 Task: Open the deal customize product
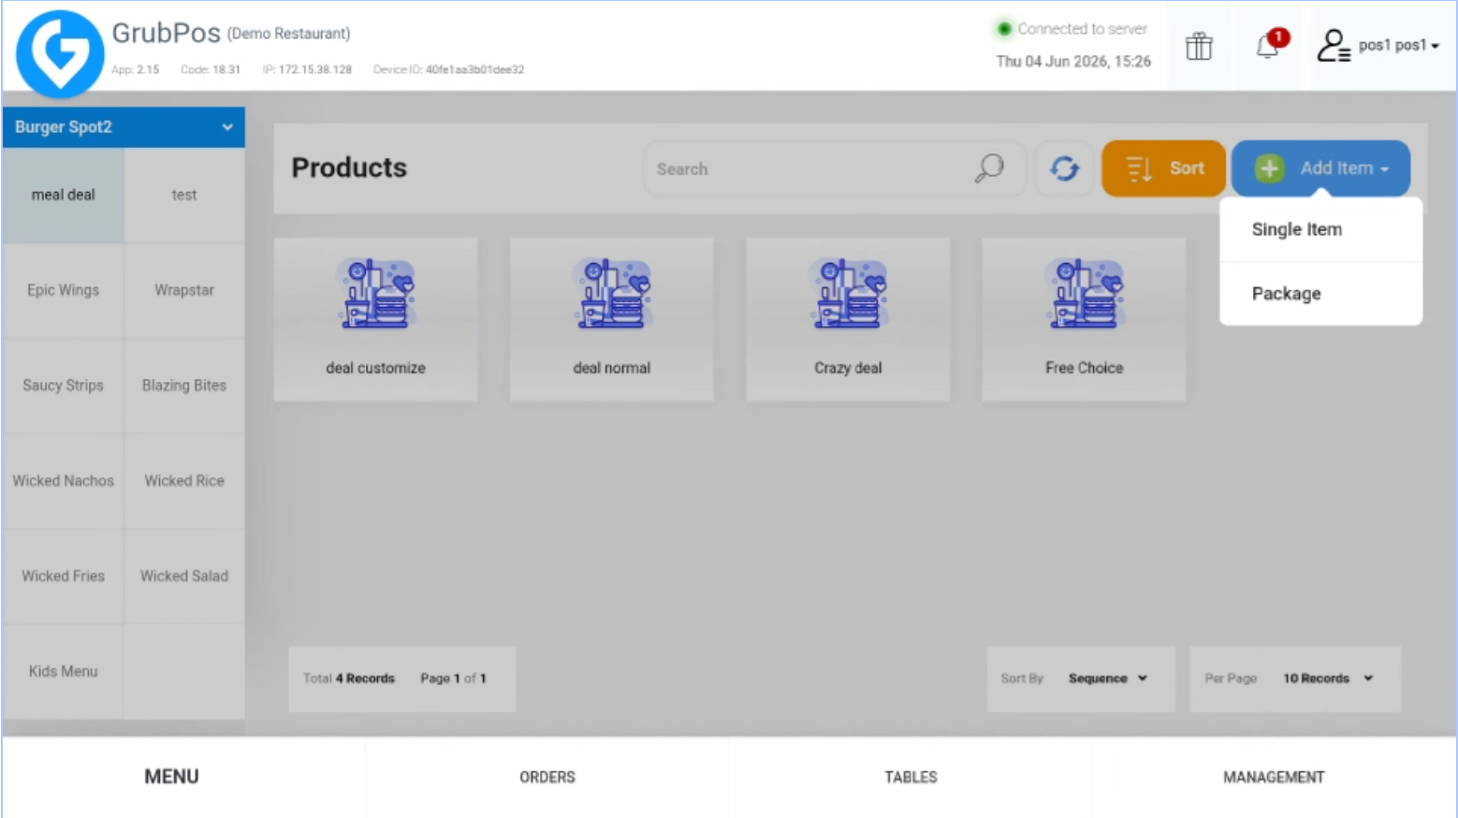click(375, 319)
